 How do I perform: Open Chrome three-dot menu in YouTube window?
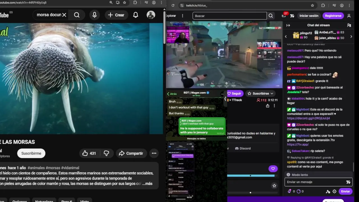click(x=161, y=3)
